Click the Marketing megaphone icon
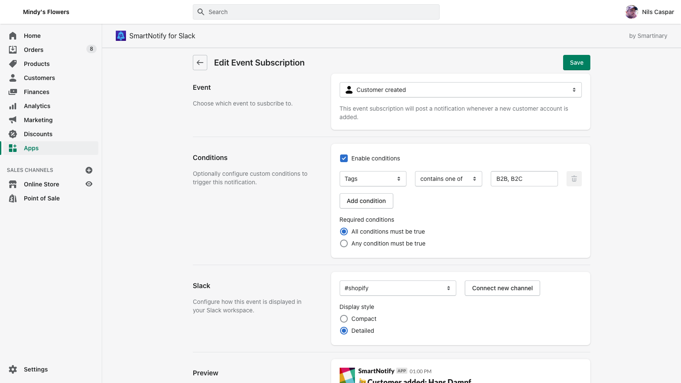 (13, 120)
